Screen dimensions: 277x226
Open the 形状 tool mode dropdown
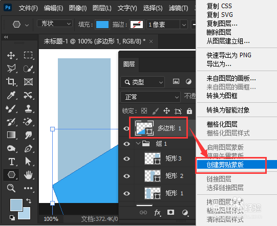pyautogui.click(x=55, y=24)
